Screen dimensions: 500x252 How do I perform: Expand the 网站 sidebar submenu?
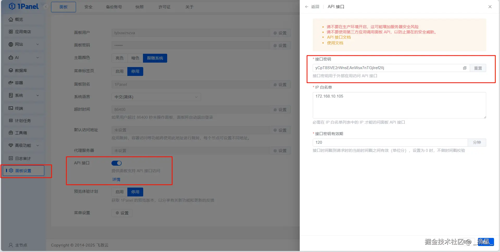click(x=38, y=44)
